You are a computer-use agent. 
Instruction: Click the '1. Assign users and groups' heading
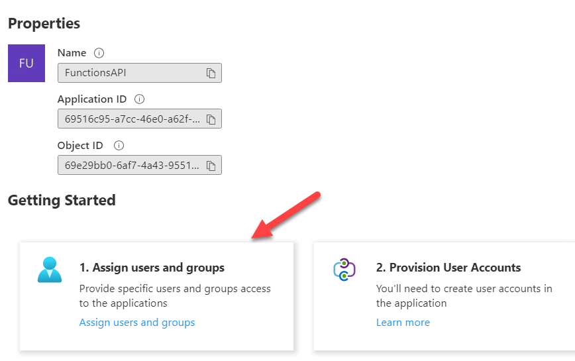click(152, 268)
